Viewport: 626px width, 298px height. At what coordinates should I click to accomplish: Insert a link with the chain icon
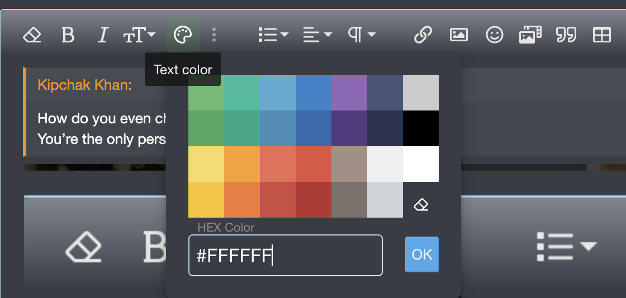tap(423, 36)
